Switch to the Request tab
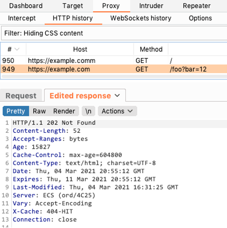Image resolution: width=227 pixels, height=228 pixels. tap(21, 96)
